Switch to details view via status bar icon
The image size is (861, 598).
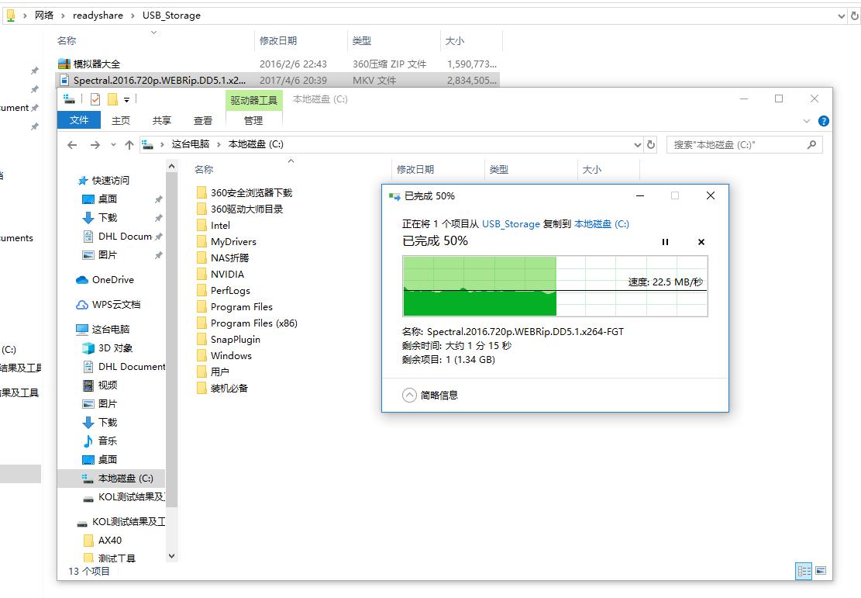(x=804, y=571)
